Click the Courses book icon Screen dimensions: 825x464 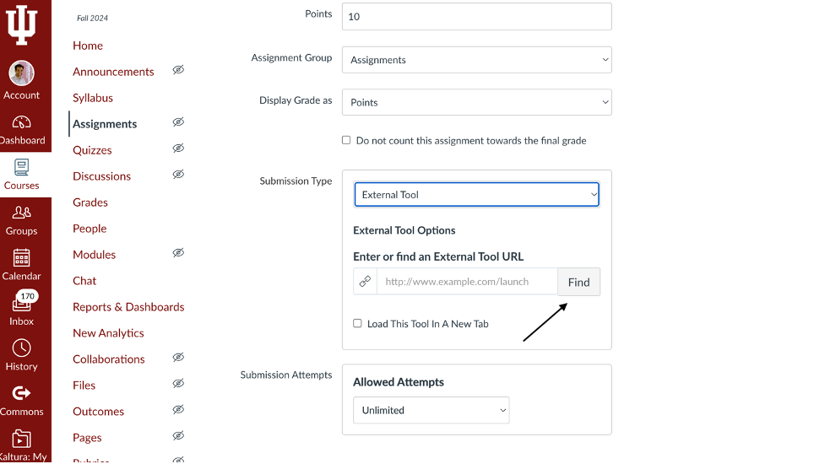click(x=22, y=168)
